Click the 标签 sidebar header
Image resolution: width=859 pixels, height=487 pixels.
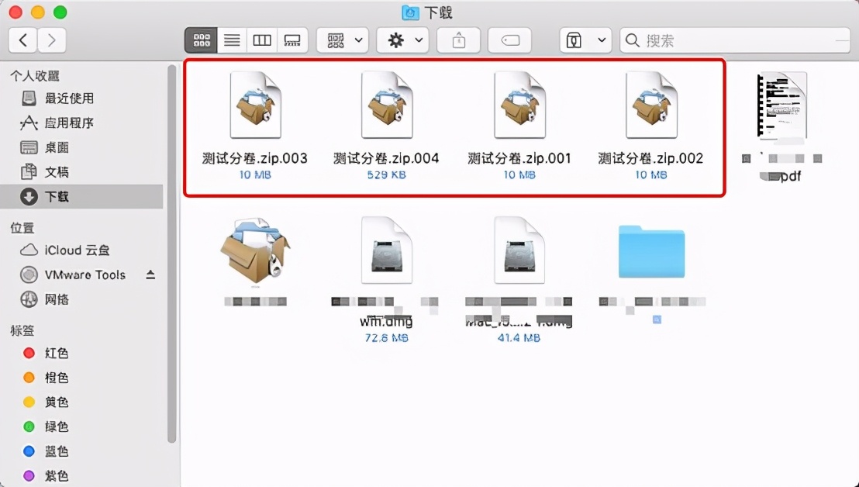pyautogui.click(x=22, y=330)
